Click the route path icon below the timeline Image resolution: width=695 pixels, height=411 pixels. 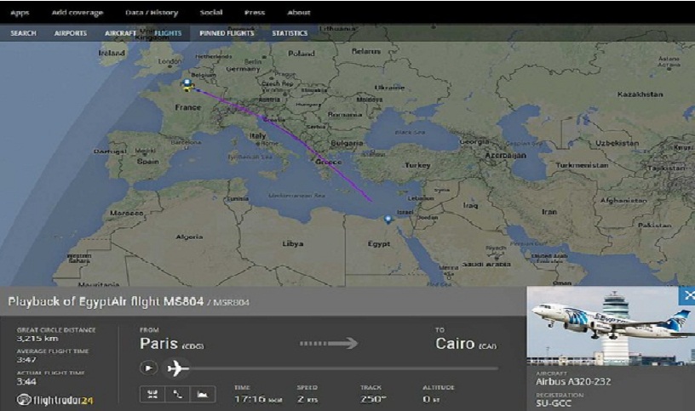178,394
